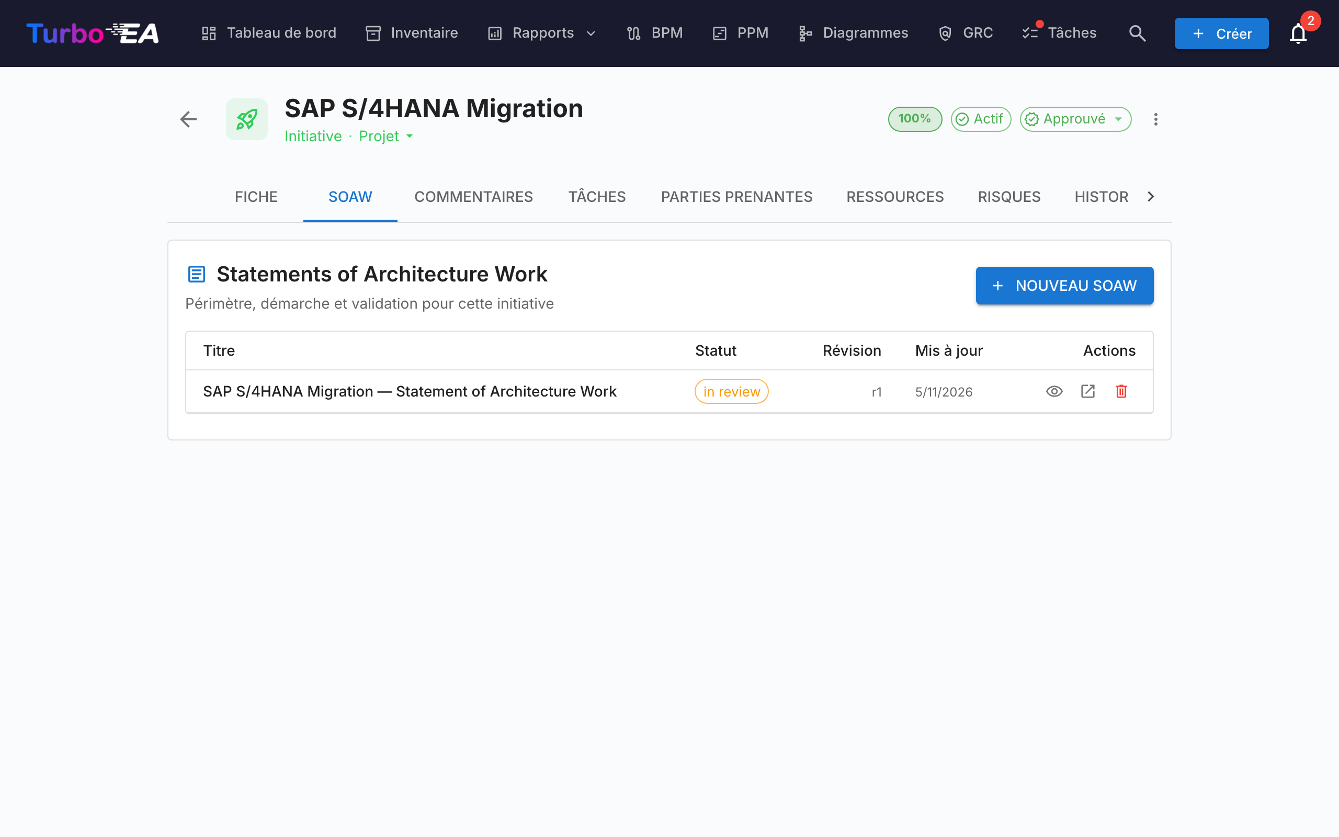This screenshot has height=837, width=1339.
Task: Open the RISQUES tab
Action: point(1008,197)
